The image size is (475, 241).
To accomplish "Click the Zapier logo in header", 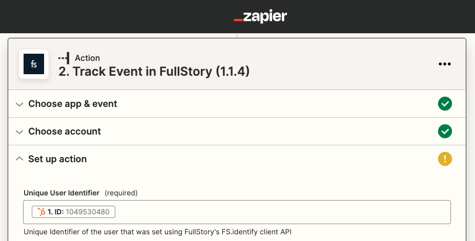I will (260, 16).
